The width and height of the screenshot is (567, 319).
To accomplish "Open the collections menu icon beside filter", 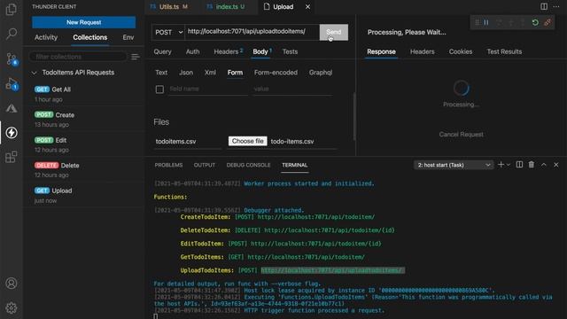I will point(136,57).
